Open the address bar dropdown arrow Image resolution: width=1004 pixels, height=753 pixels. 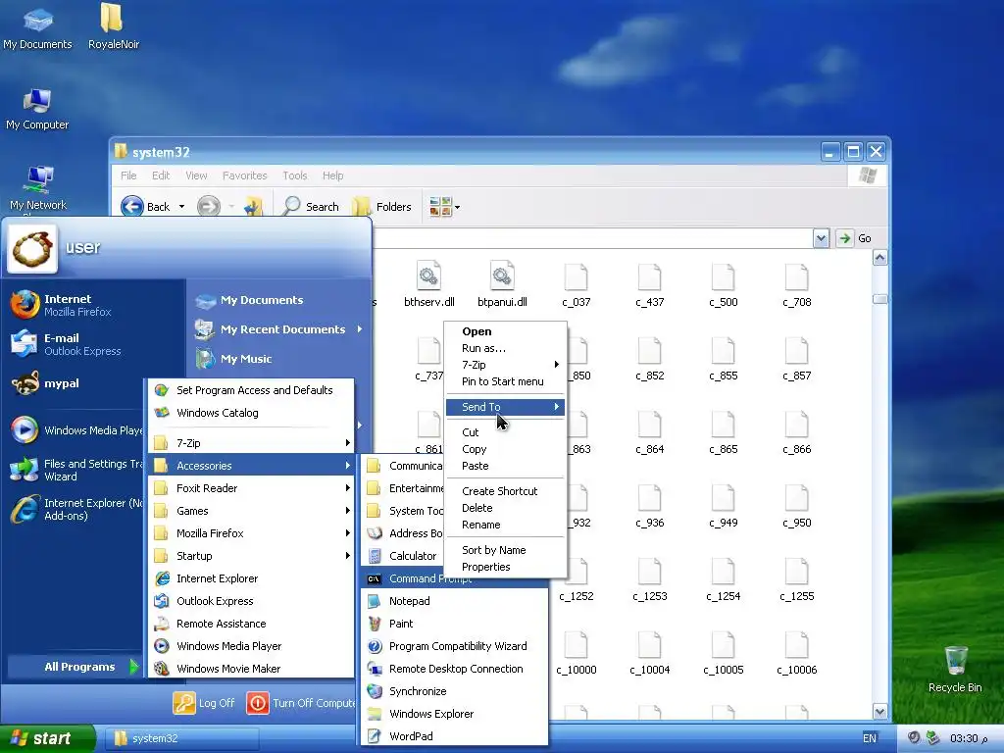pos(821,238)
